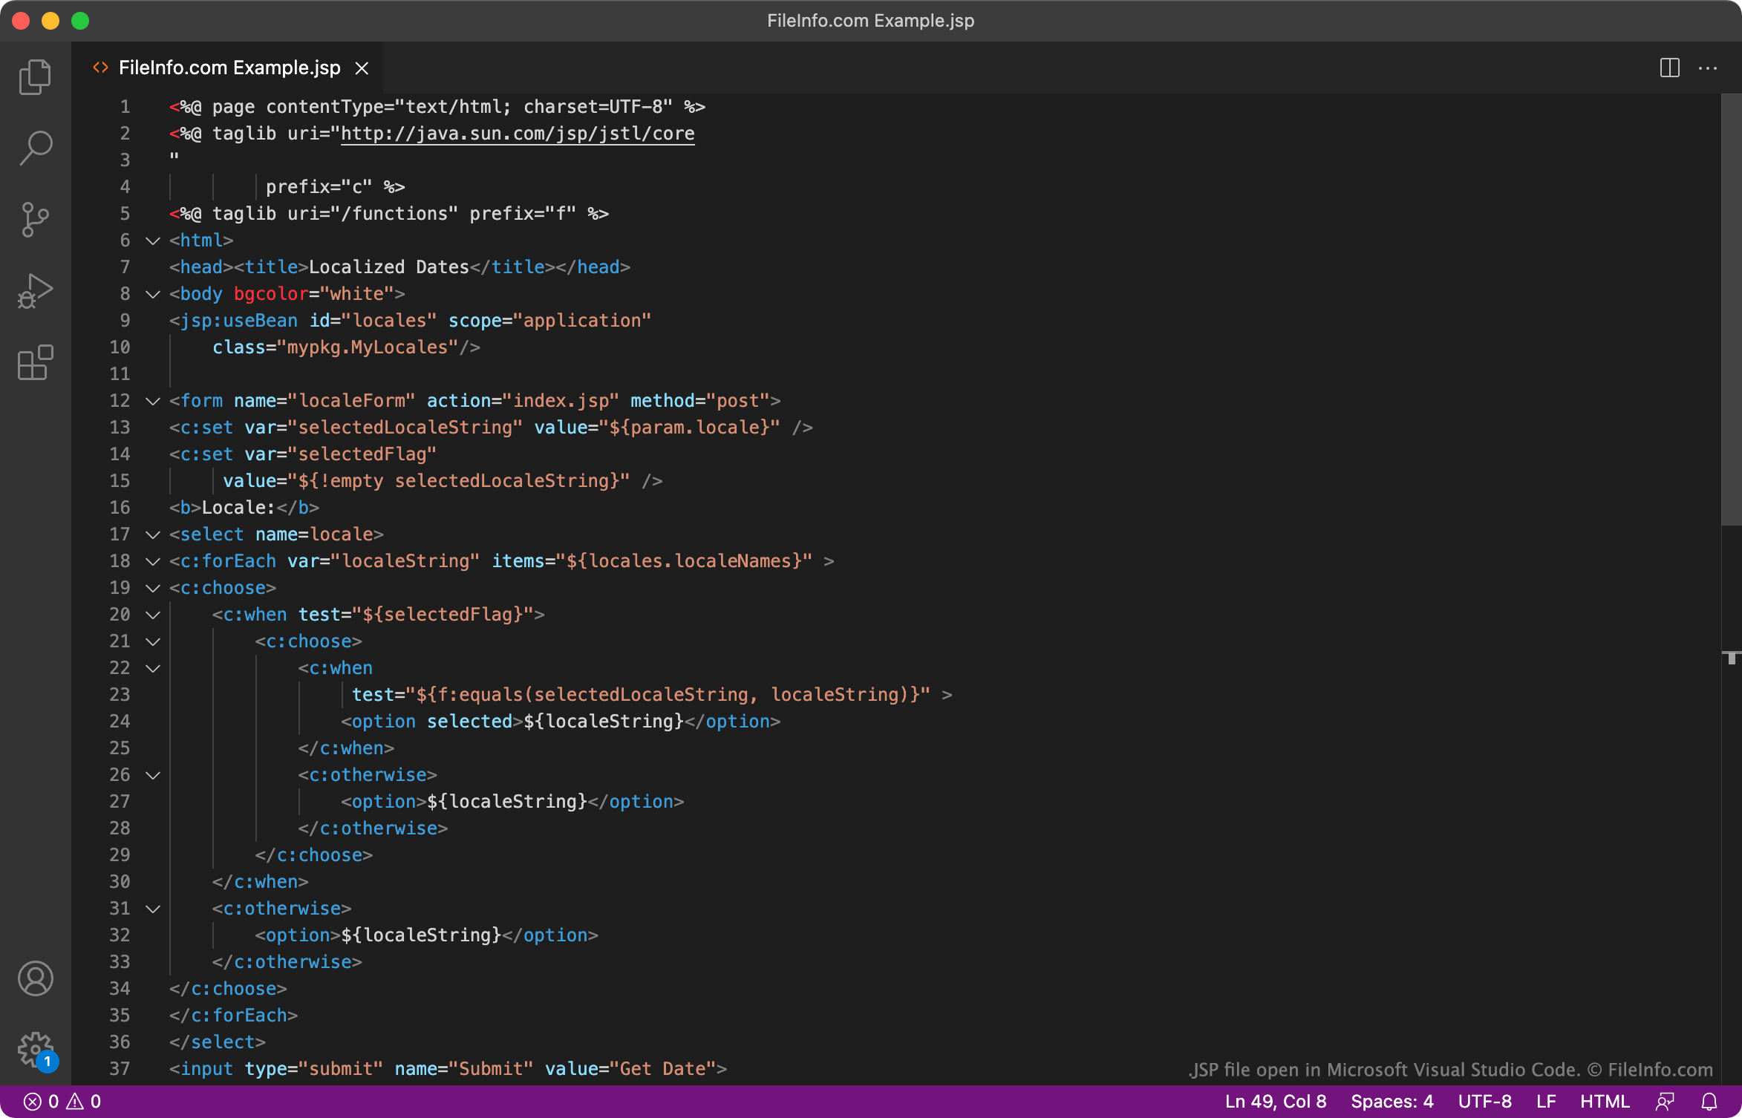Screen dimensions: 1742x1118
Task: Collapse the form tag on line 12
Action: [x=153, y=401]
